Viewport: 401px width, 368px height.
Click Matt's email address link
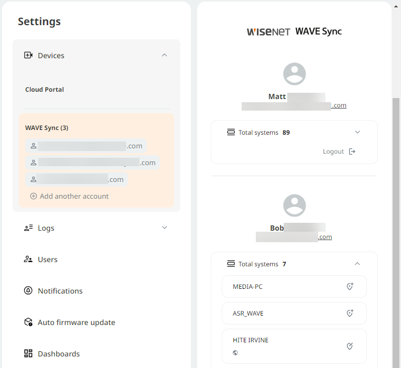click(x=294, y=105)
